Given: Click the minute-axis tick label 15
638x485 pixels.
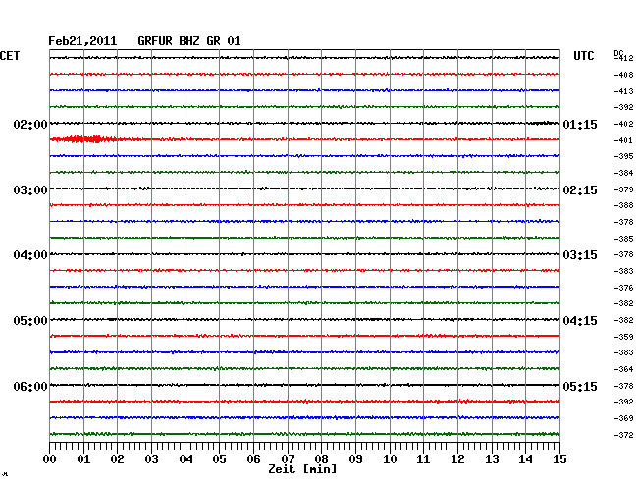Looking at the screenshot, I should tap(559, 458).
